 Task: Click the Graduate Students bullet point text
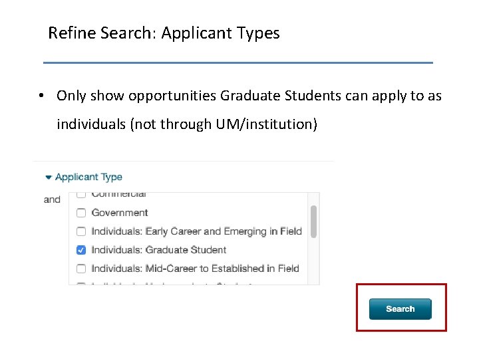click(249, 96)
